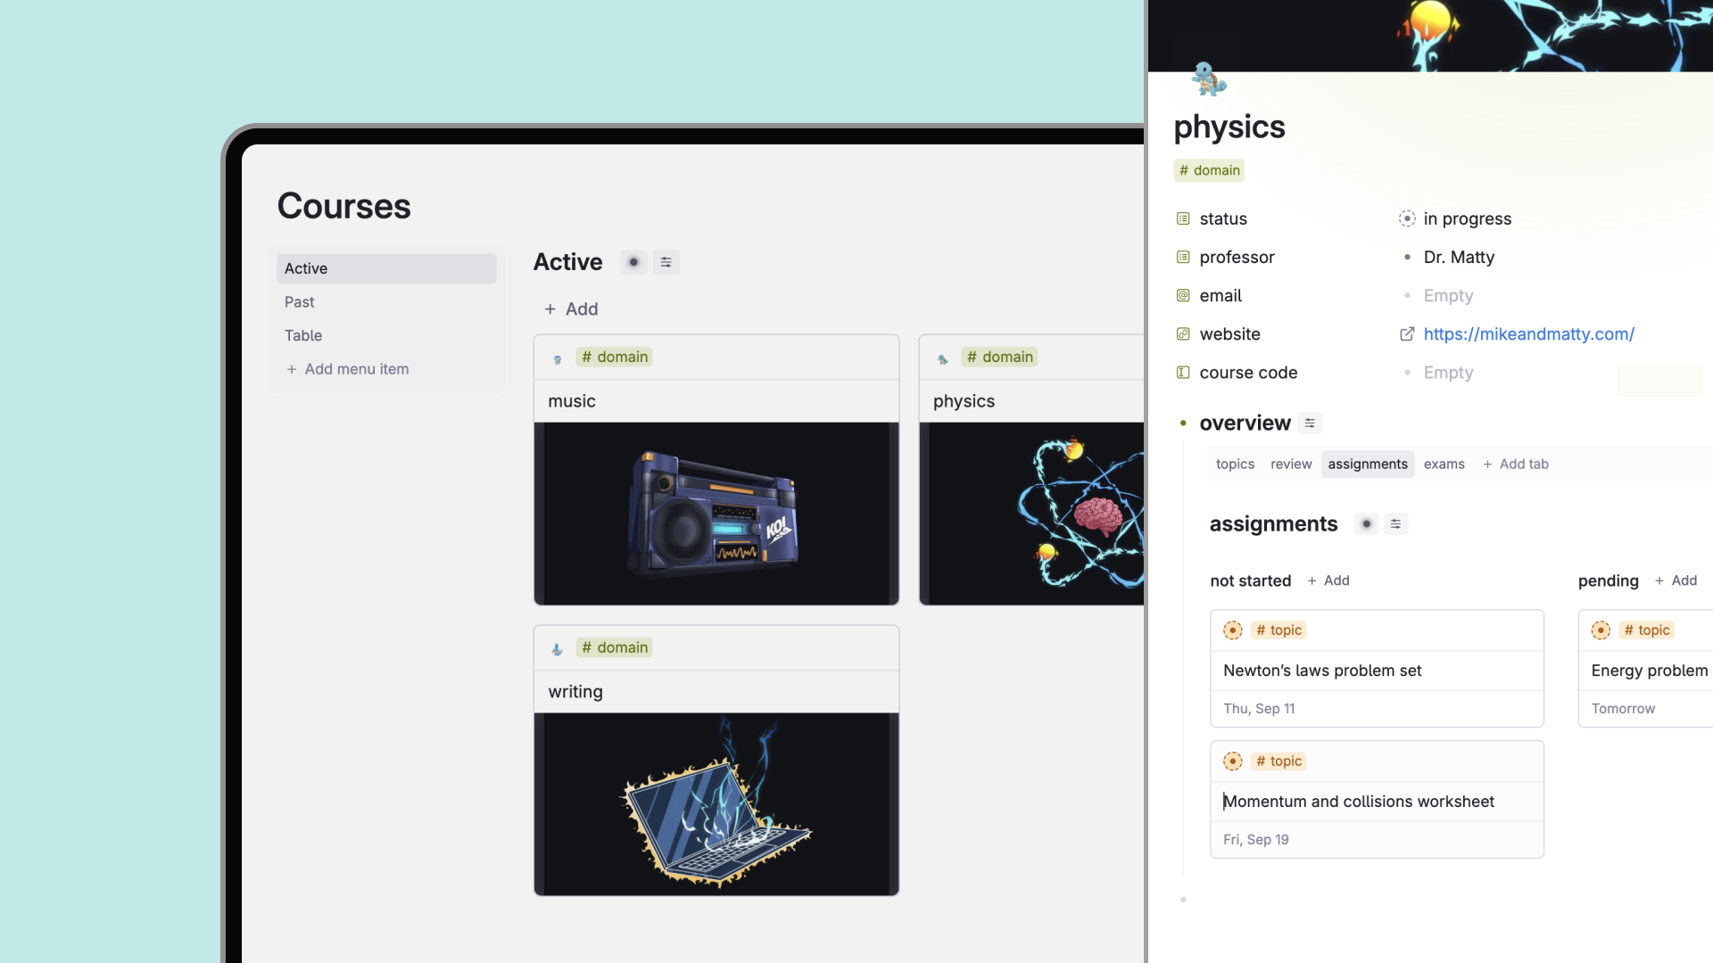1713x963 pixels.
Task: Click topic tag on Energy problem card
Action: 1647,630
